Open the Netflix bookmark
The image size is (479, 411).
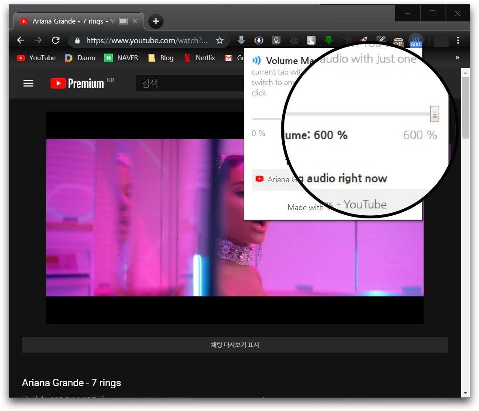[199, 58]
